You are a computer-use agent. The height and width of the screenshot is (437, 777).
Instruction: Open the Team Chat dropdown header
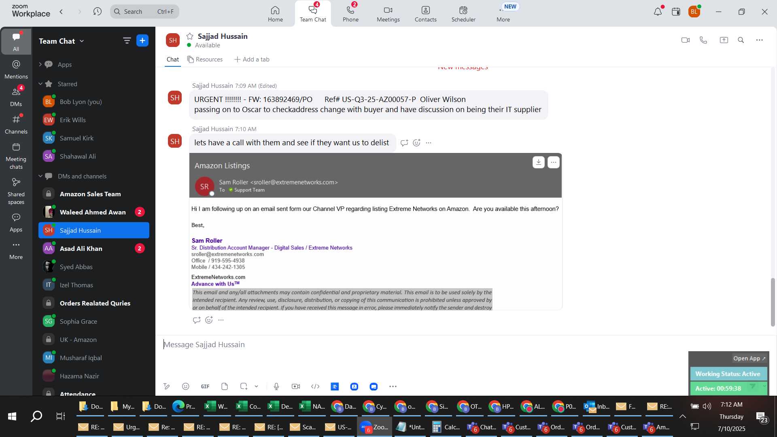(62, 41)
